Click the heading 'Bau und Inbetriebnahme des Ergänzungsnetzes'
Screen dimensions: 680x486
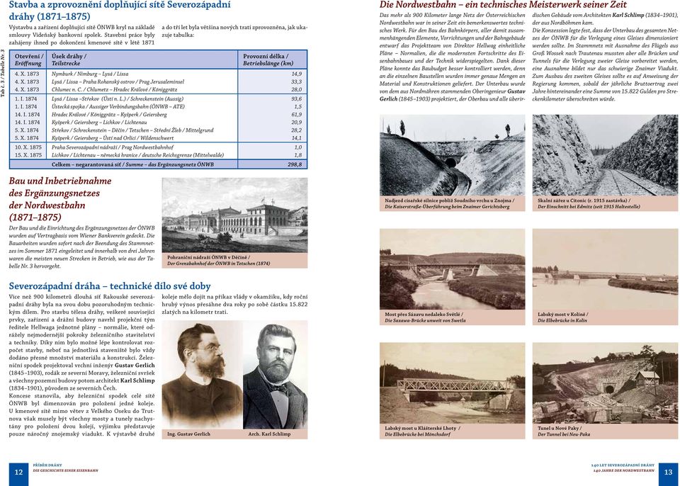(x=60, y=199)
